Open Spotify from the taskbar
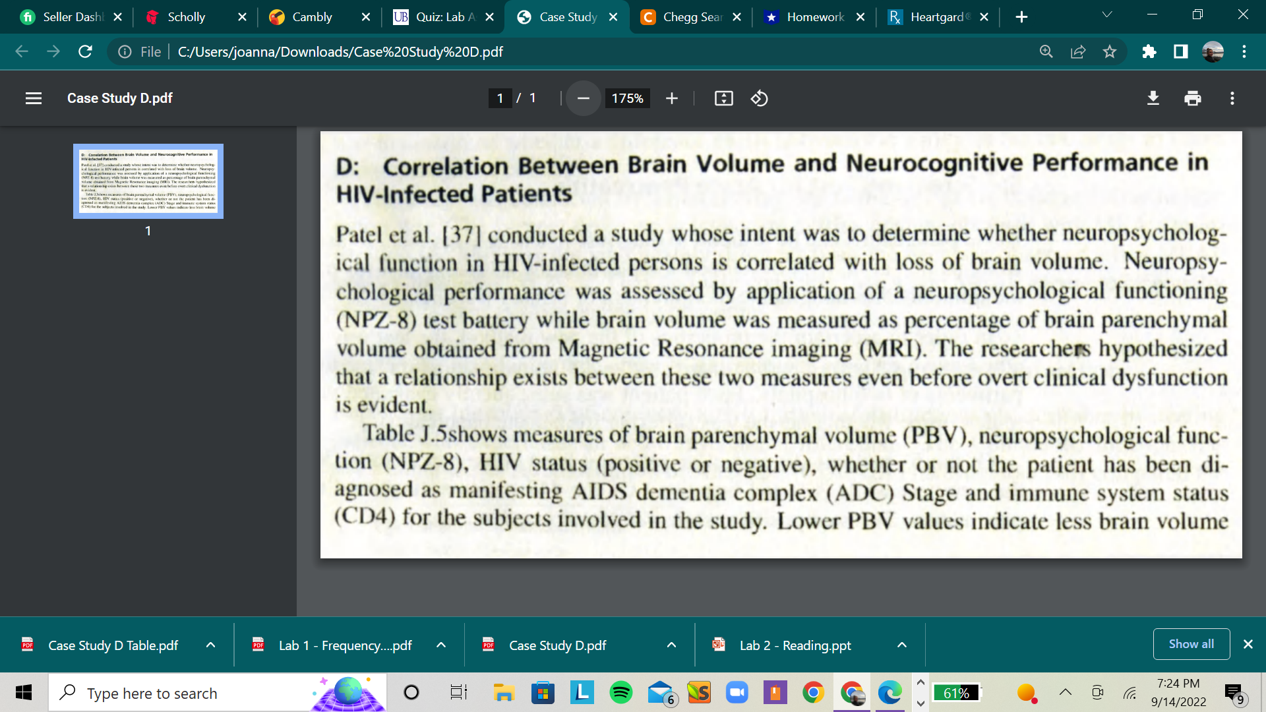Image resolution: width=1266 pixels, height=712 pixels. click(620, 693)
